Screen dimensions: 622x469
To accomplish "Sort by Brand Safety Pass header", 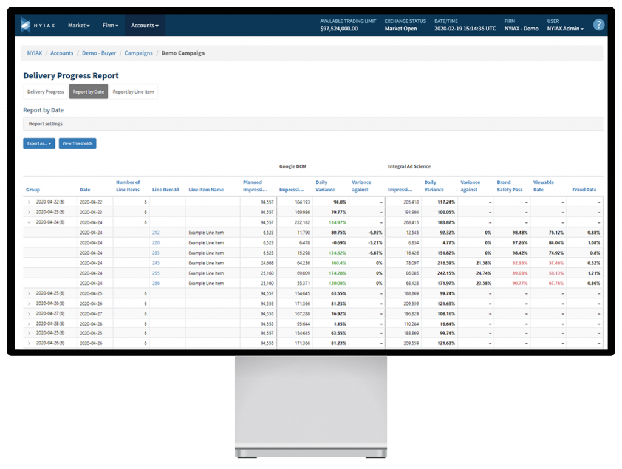I will click(x=510, y=186).
